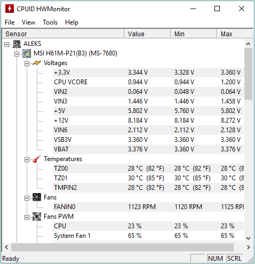Collapse the MSI H61M-P21(B3) node
The image size is (255, 264).
click(x=17, y=54)
